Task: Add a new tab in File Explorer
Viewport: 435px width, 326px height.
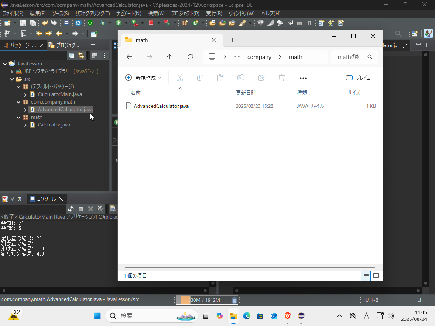Action: pos(232,40)
